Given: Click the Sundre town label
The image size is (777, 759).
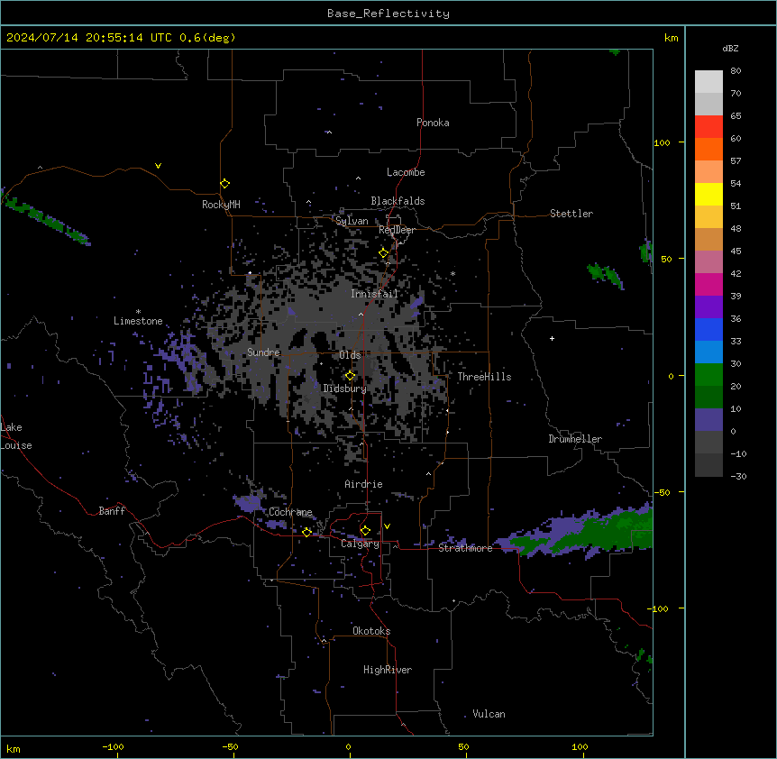Looking at the screenshot, I should (263, 352).
